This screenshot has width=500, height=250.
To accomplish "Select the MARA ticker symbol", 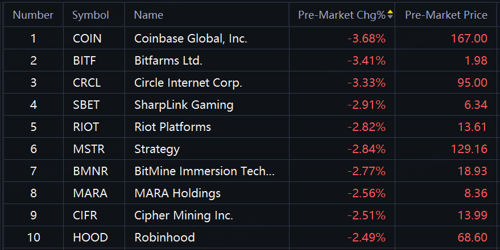I will 90,193.
